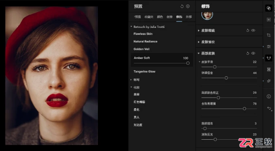The image size is (275, 151).
Task: Apply the Natural Radiance preset
Action: point(146,41)
